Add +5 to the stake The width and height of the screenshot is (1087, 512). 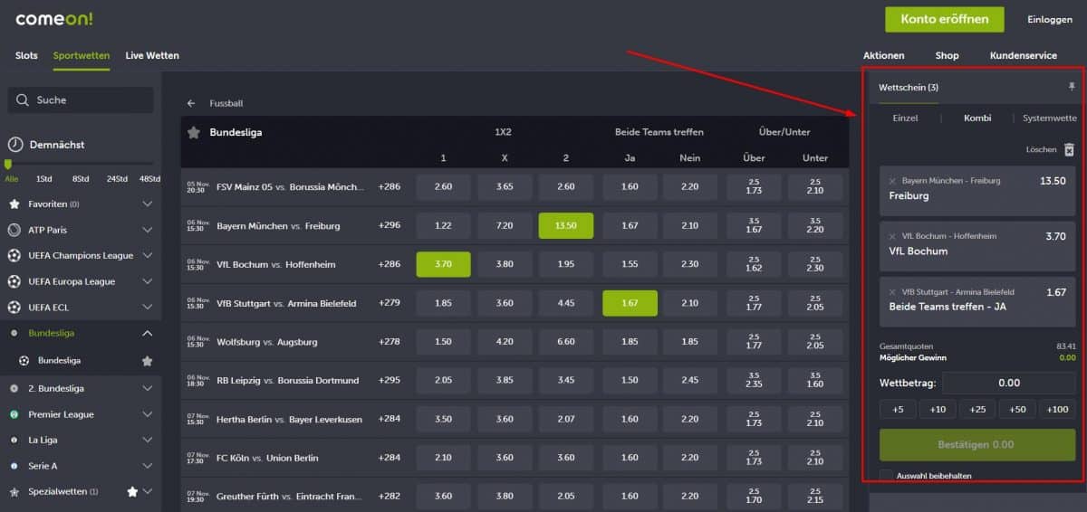point(898,410)
